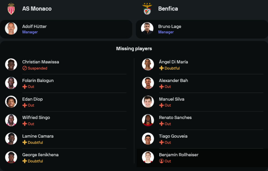Select the Manuel Silva player name
Screen dimensions: 268x171
pos(172,99)
